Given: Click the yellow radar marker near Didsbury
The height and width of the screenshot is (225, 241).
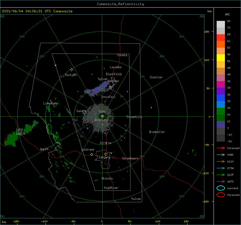Looking at the screenshot, I should [102, 116].
